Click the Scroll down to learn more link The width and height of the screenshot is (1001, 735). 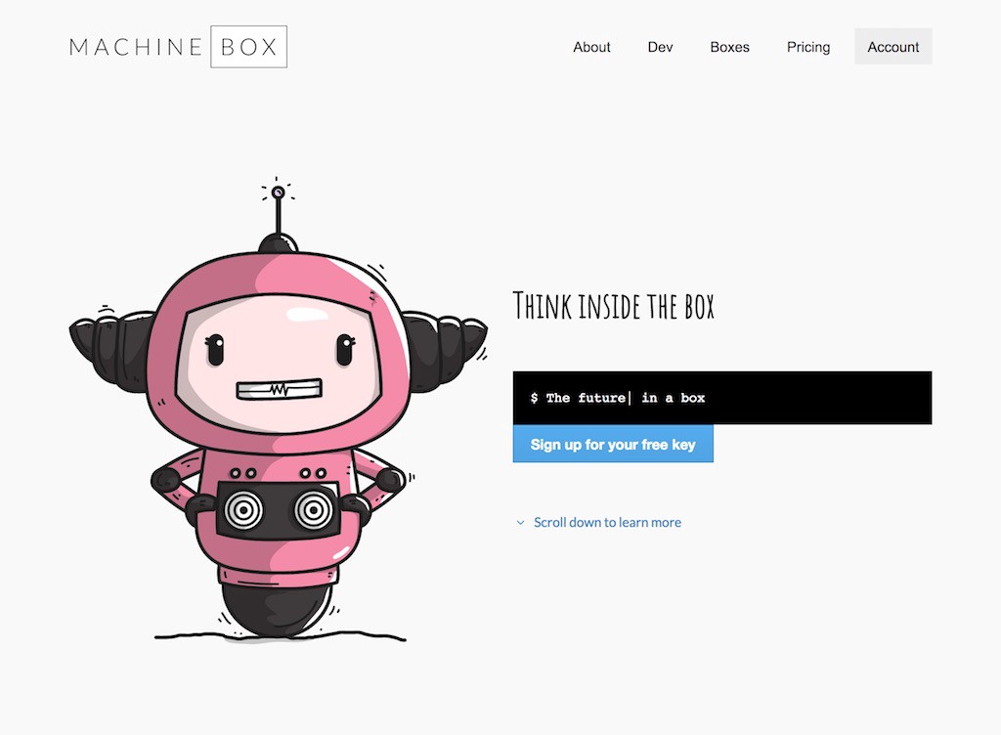pyautogui.click(x=607, y=523)
